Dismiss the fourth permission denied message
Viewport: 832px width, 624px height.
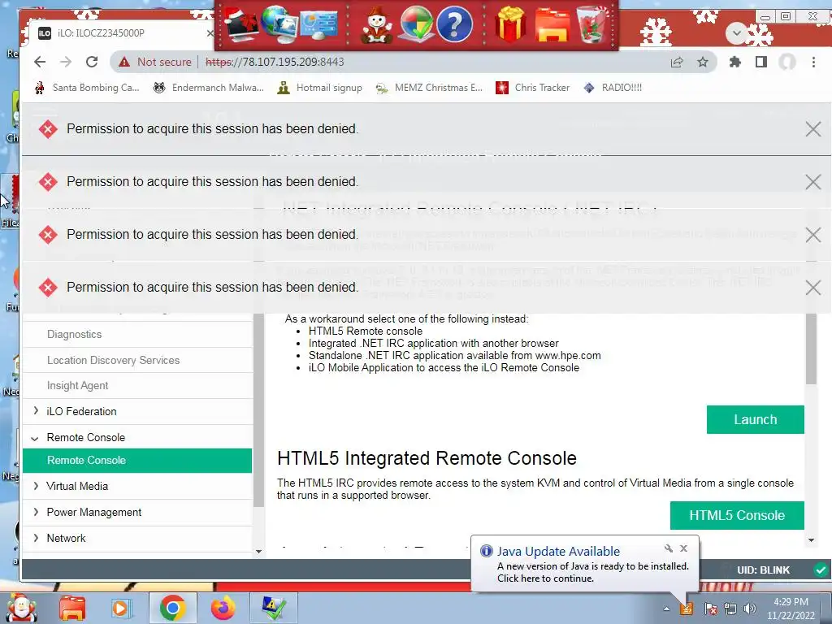pos(812,288)
